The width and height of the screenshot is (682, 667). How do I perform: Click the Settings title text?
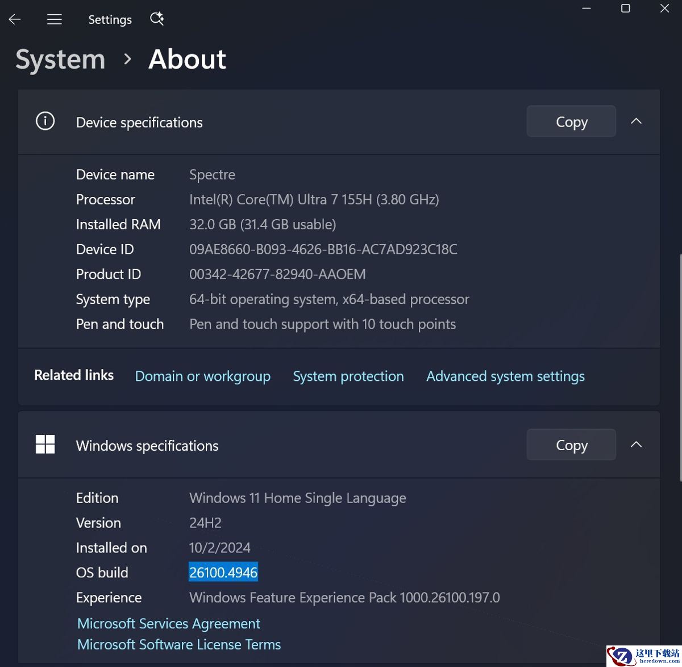pos(110,19)
